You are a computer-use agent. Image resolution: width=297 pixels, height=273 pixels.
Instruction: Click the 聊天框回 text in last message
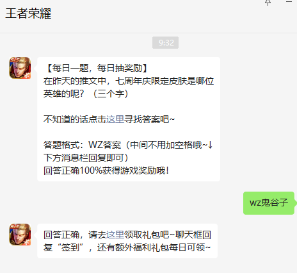point(193,235)
